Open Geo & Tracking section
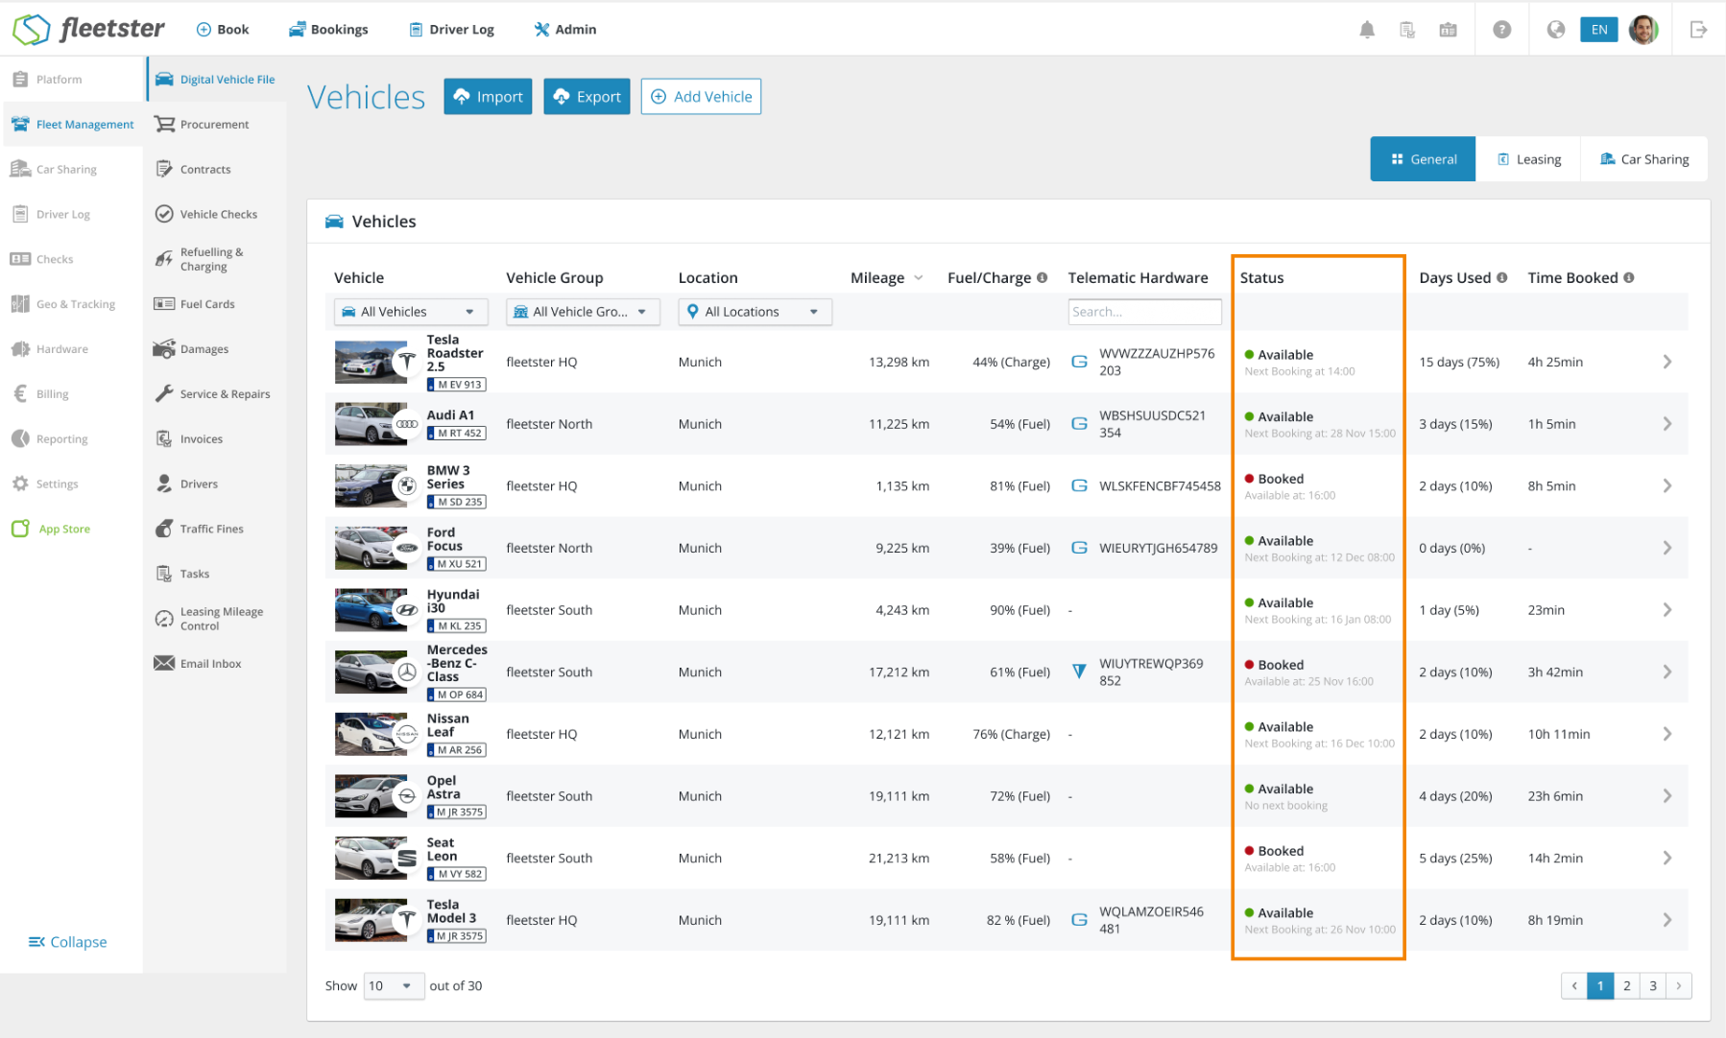Image resolution: width=1726 pixels, height=1038 pixels. 63,304
